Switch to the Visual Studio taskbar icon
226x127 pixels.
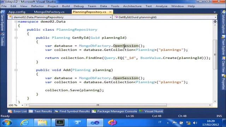coord(95,123)
